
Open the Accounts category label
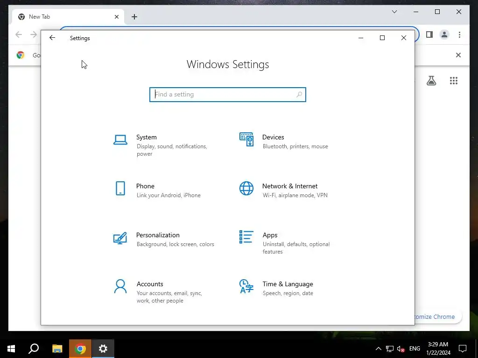point(150,284)
